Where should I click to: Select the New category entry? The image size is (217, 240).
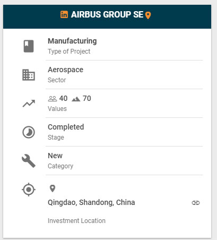click(55, 156)
